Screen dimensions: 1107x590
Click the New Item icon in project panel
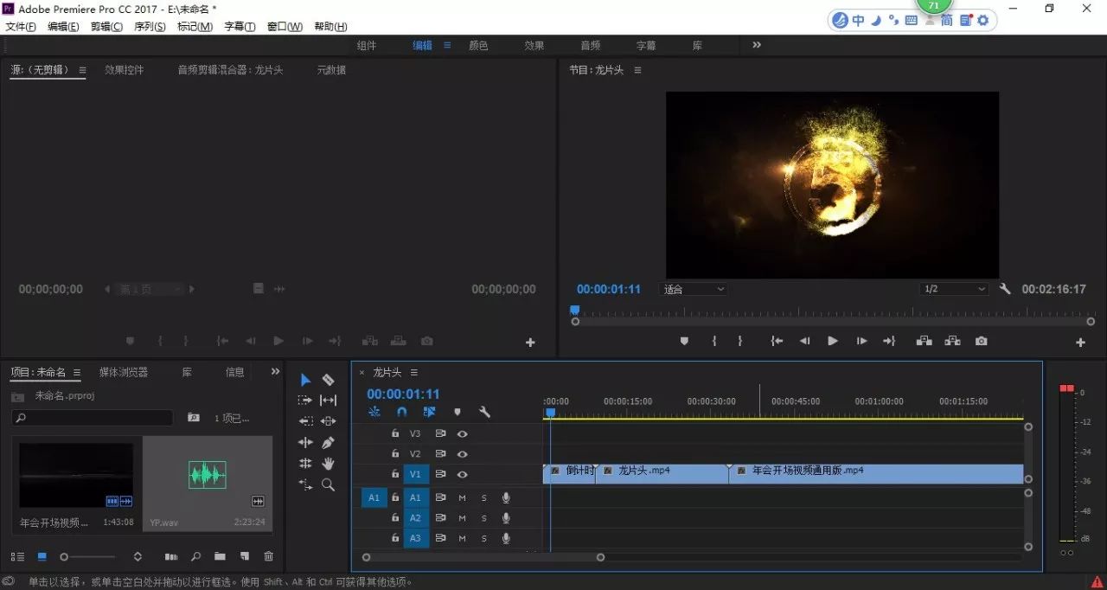tap(245, 556)
